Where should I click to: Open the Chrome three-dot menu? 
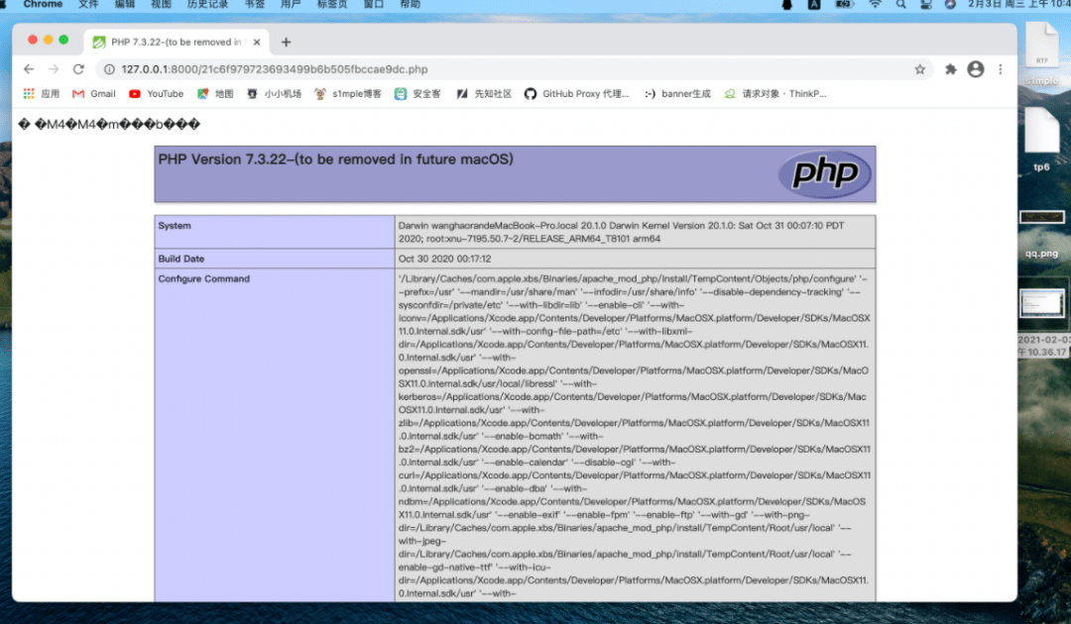tap(1000, 69)
